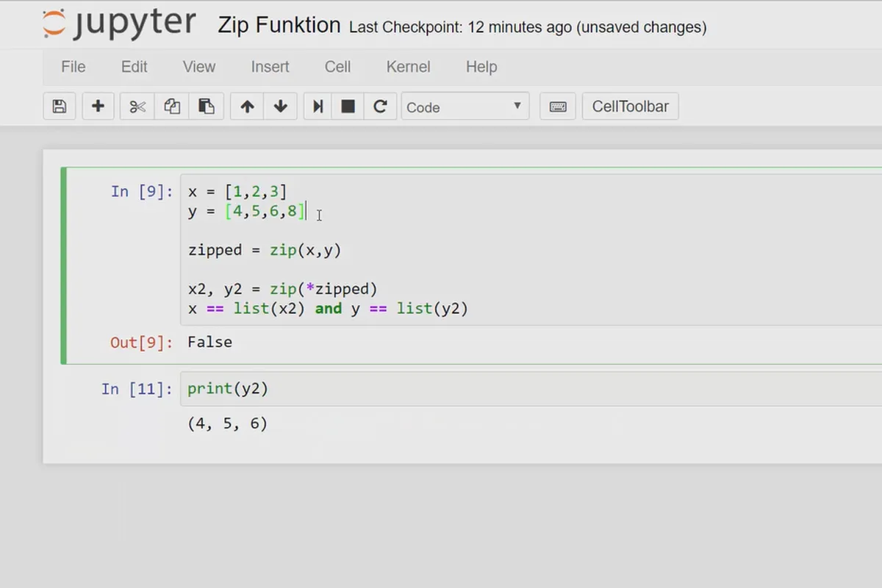
Task: Move selected cell down arrow
Action: coord(280,107)
